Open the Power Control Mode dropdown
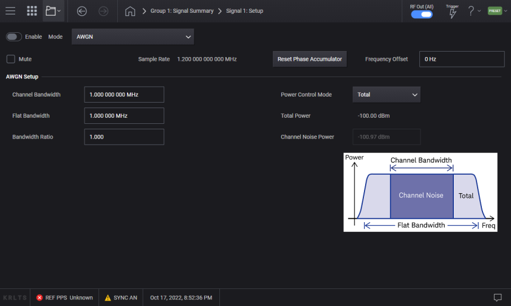This screenshot has width=511, height=306. click(x=386, y=95)
